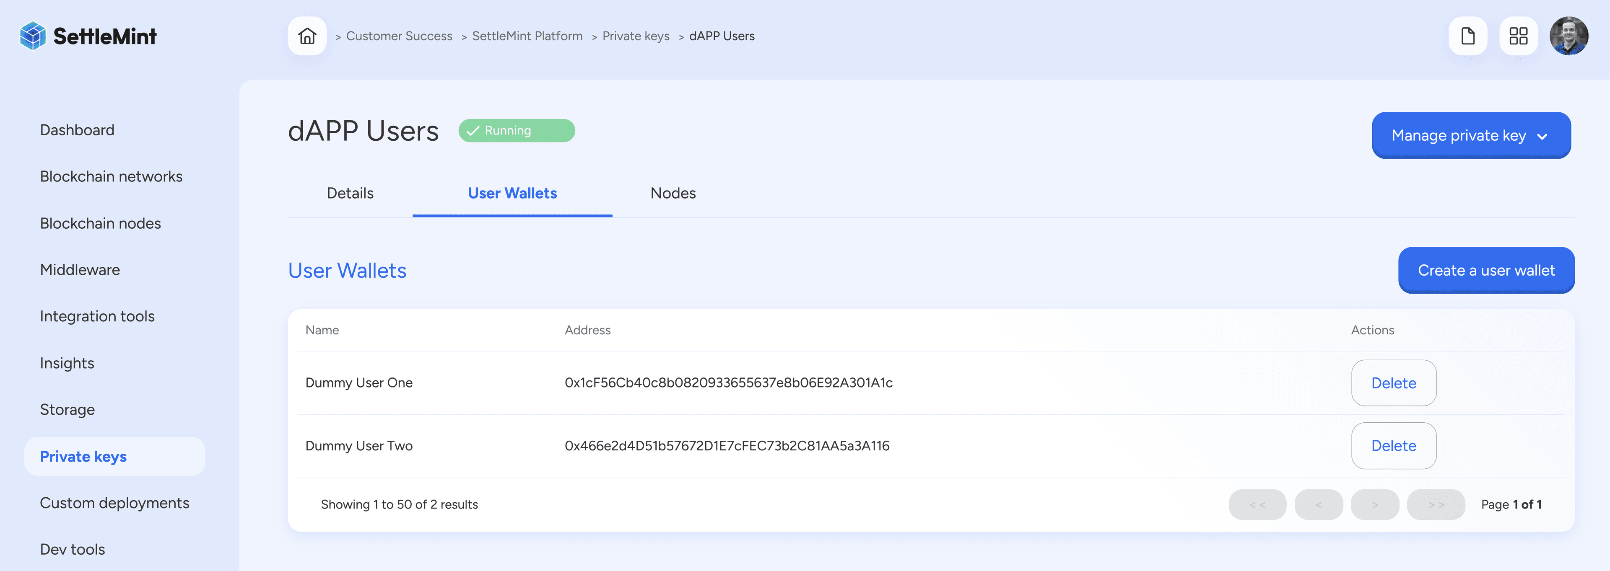Screen dimensions: 1610x571
Task: Click SettleMint Platform breadcrumb link
Action: [527, 36]
